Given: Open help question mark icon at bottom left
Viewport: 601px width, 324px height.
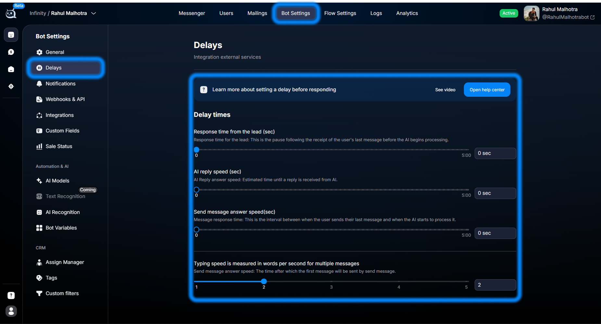Looking at the screenshot, I should pos(11,295).
